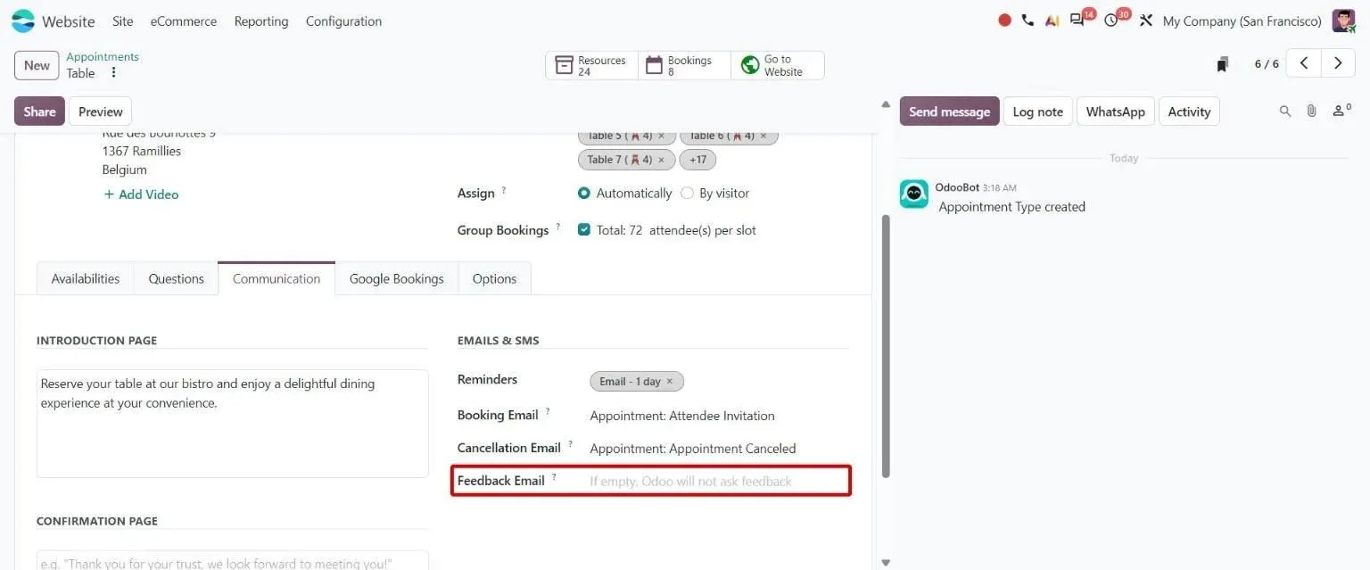1370x570 pixels.
Task: Go to next record arrow
Action: tap(1338, 63)
